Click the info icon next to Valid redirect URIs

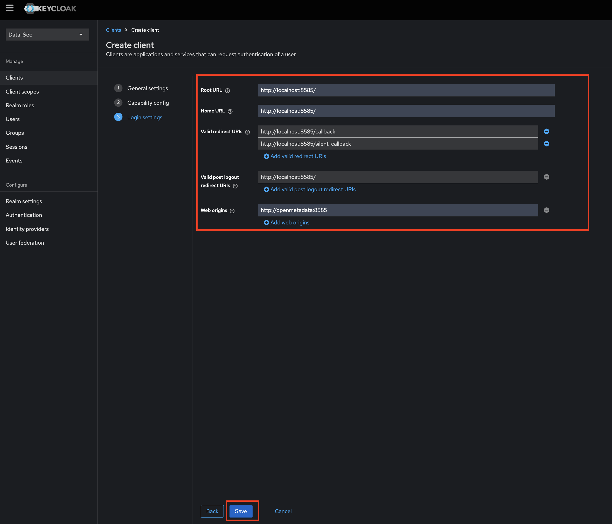[x=248, y=132]
